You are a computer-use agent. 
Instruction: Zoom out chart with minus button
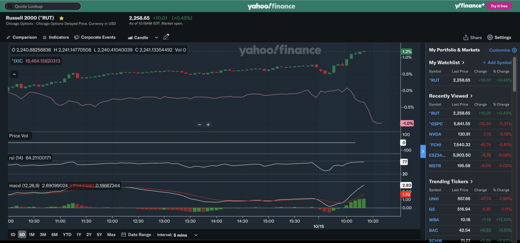tap(199, 125)
